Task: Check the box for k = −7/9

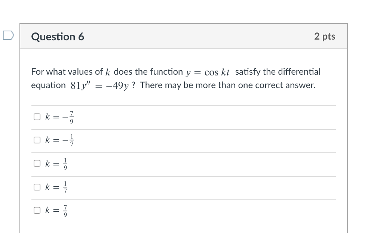Action: point(37,117)
